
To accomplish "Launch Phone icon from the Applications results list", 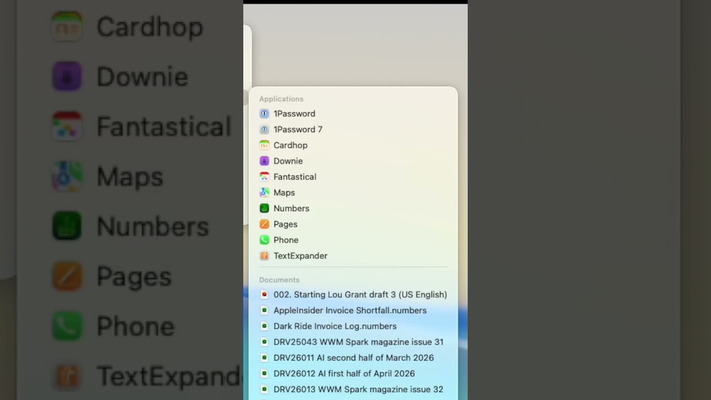I will (264, 240).
